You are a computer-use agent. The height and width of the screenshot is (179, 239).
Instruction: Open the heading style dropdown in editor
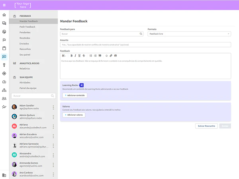click(64, 56)
